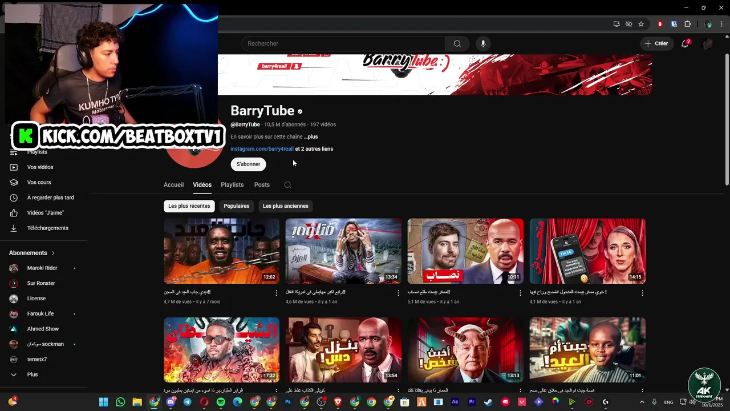Viewport: 730px width, 411px height.
Task: Select the Vidéos tab
Action: click(x=202, y=185)
